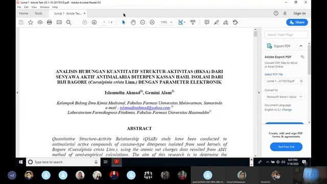The image size is (327, 184).
Task: Open the Edit menu
Action: 26,7
